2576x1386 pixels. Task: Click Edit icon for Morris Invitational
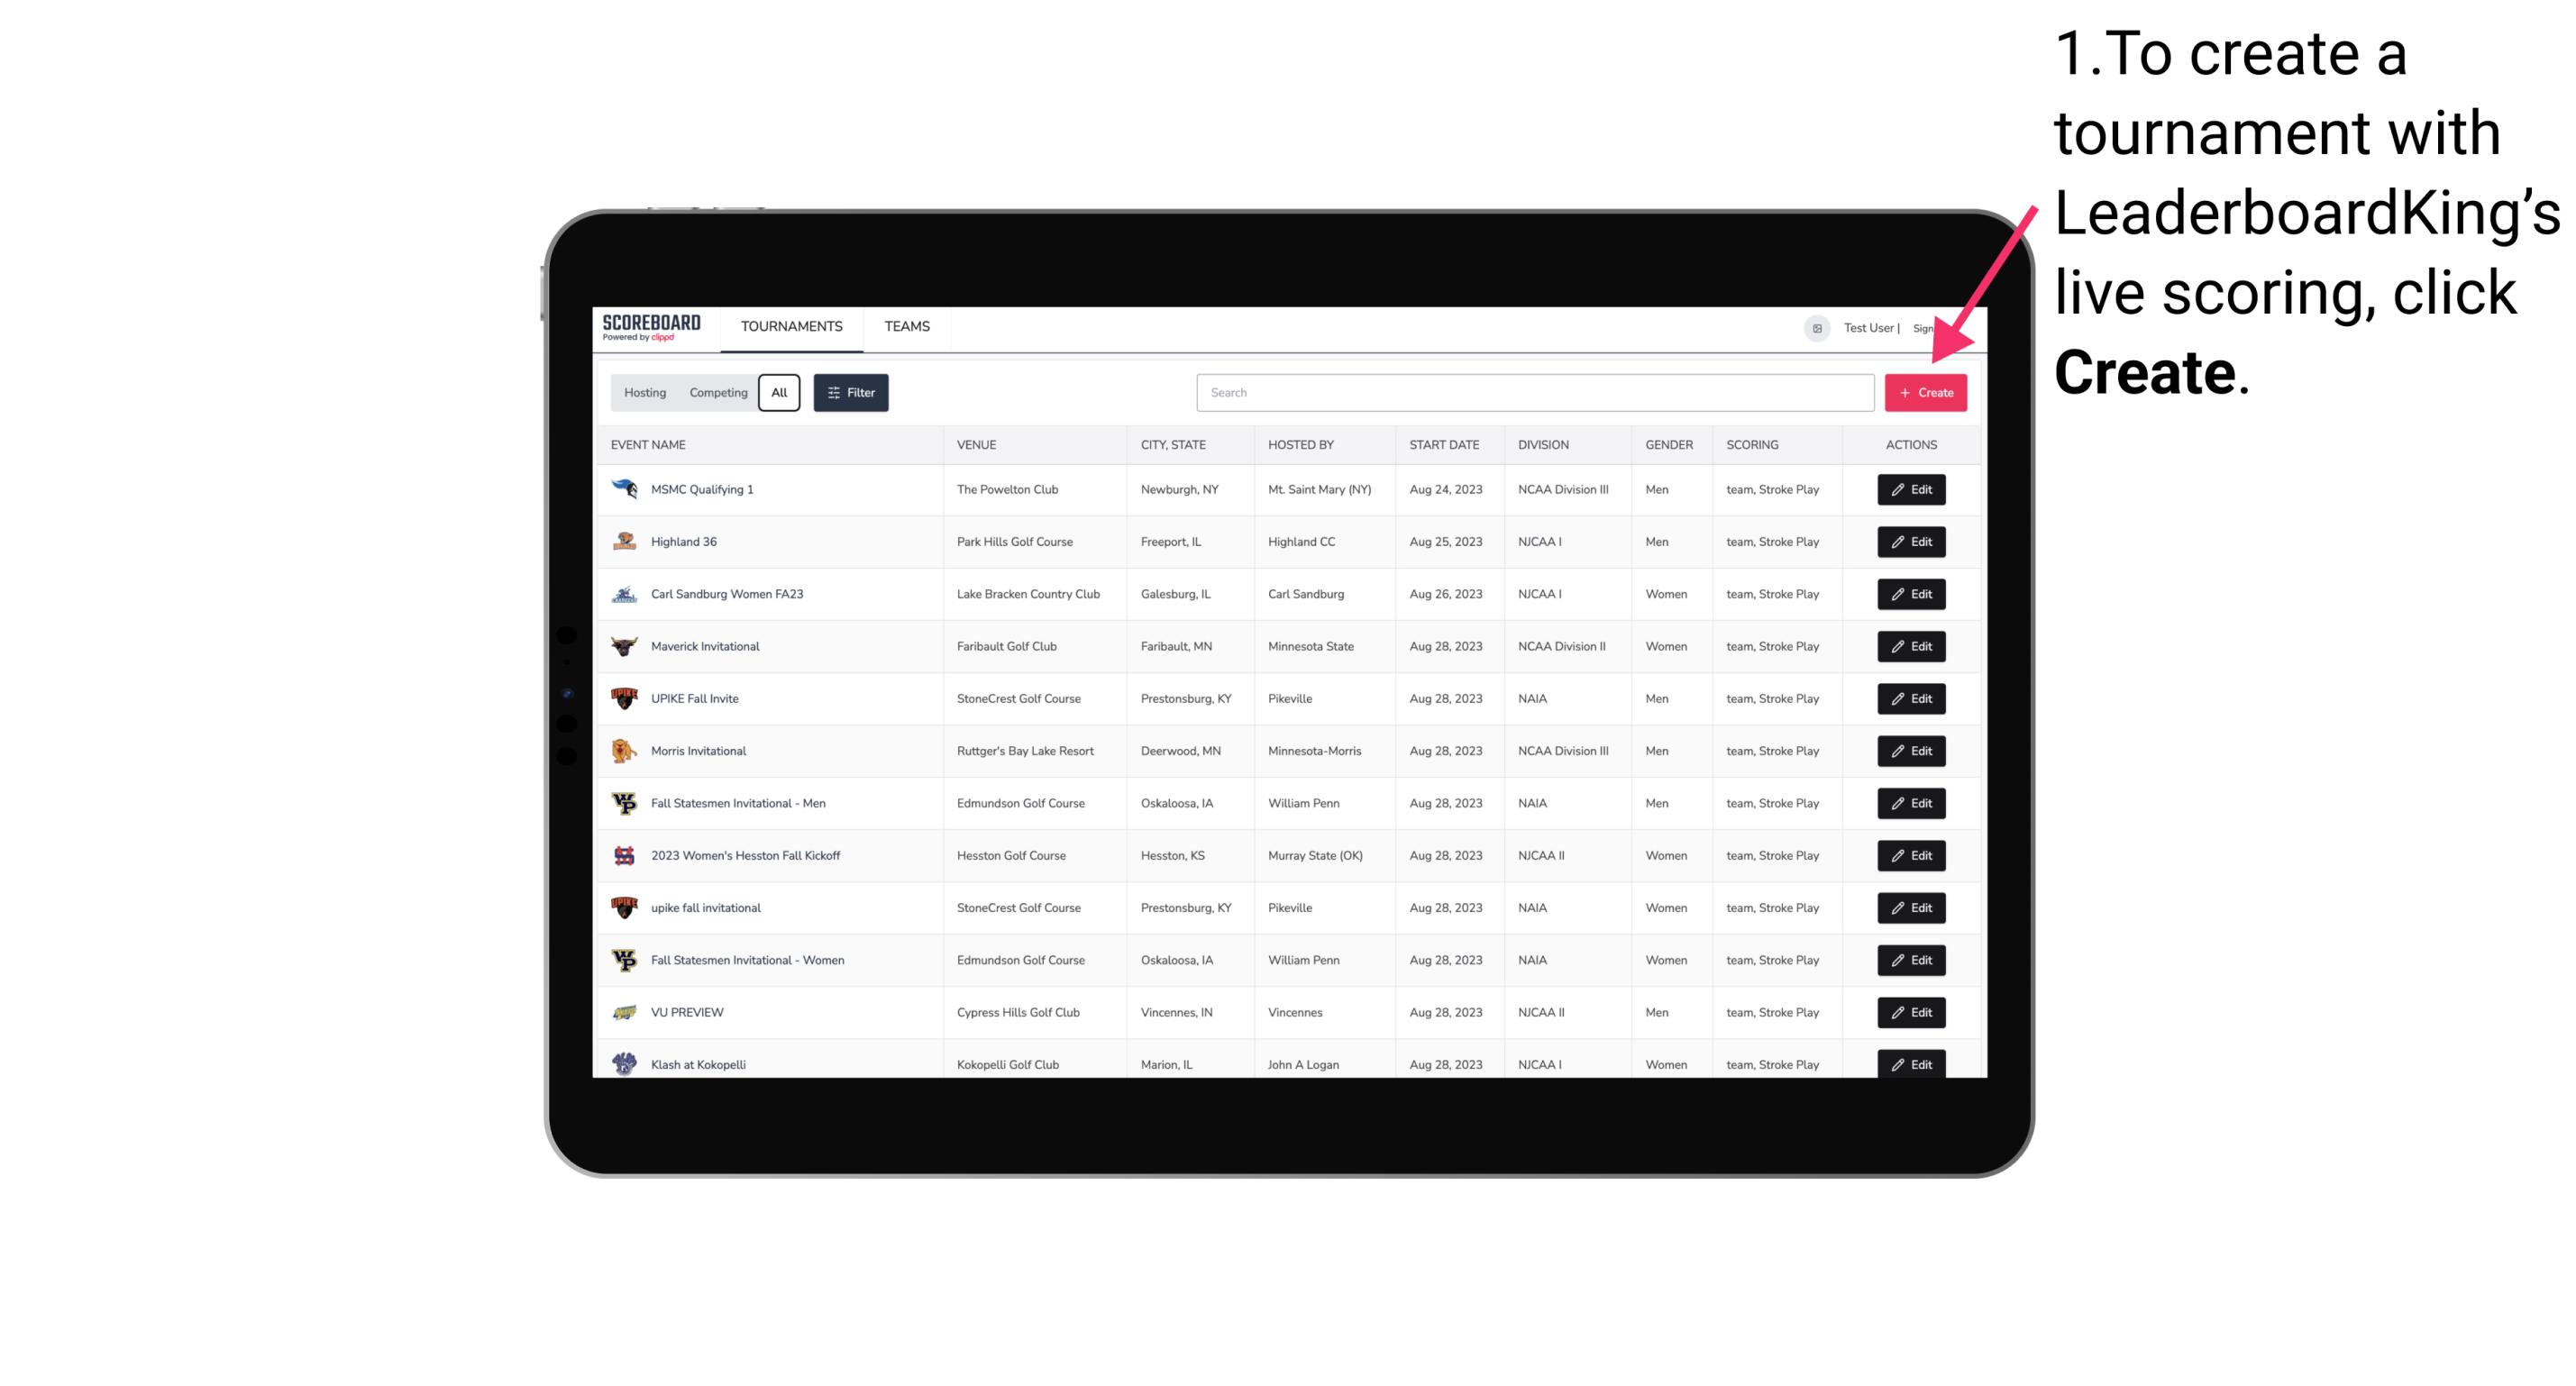tap(1910, 751)
